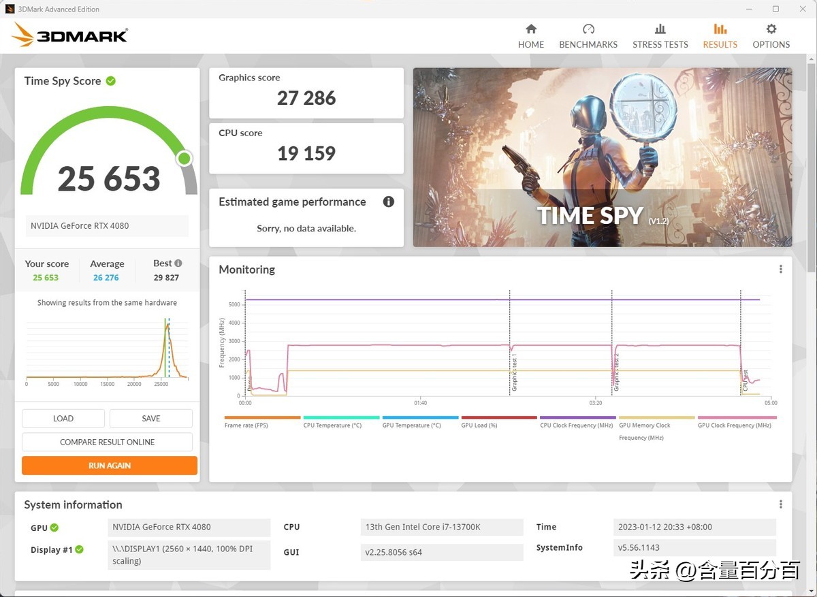This screenshot has height=597, width=817.
Task: Toggle the Frame rate (FPS) legend swatch
Action: (262, 417)
